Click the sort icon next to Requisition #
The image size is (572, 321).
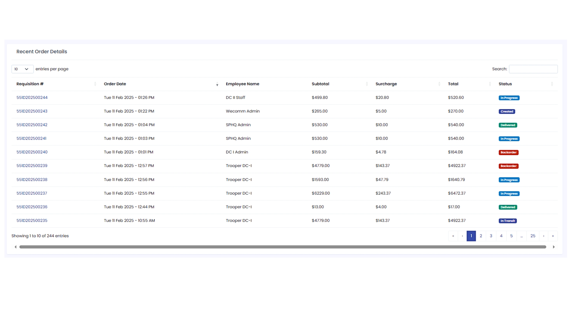click(x=95, y=84)
